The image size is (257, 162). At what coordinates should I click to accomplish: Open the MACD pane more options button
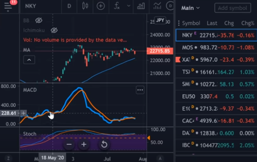click(140, 90)
